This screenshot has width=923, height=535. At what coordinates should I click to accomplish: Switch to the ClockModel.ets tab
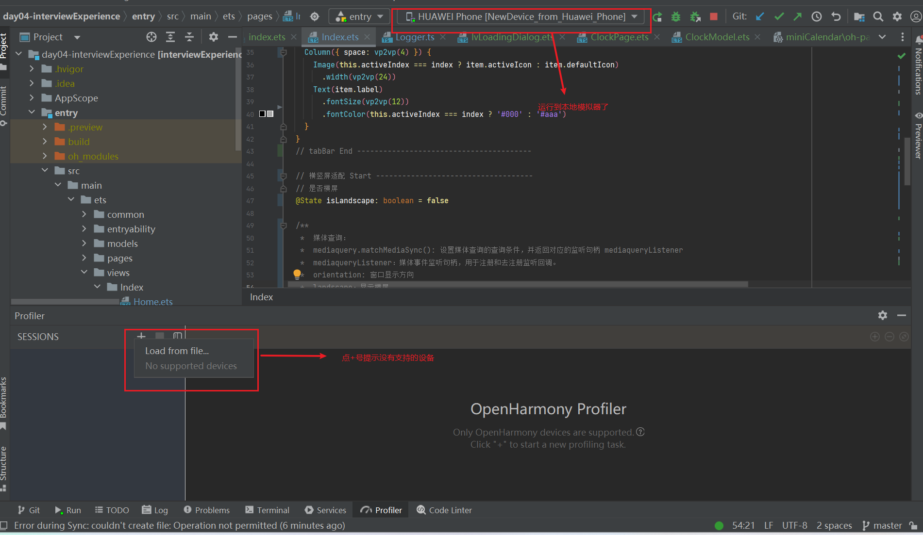pos(717,37)
